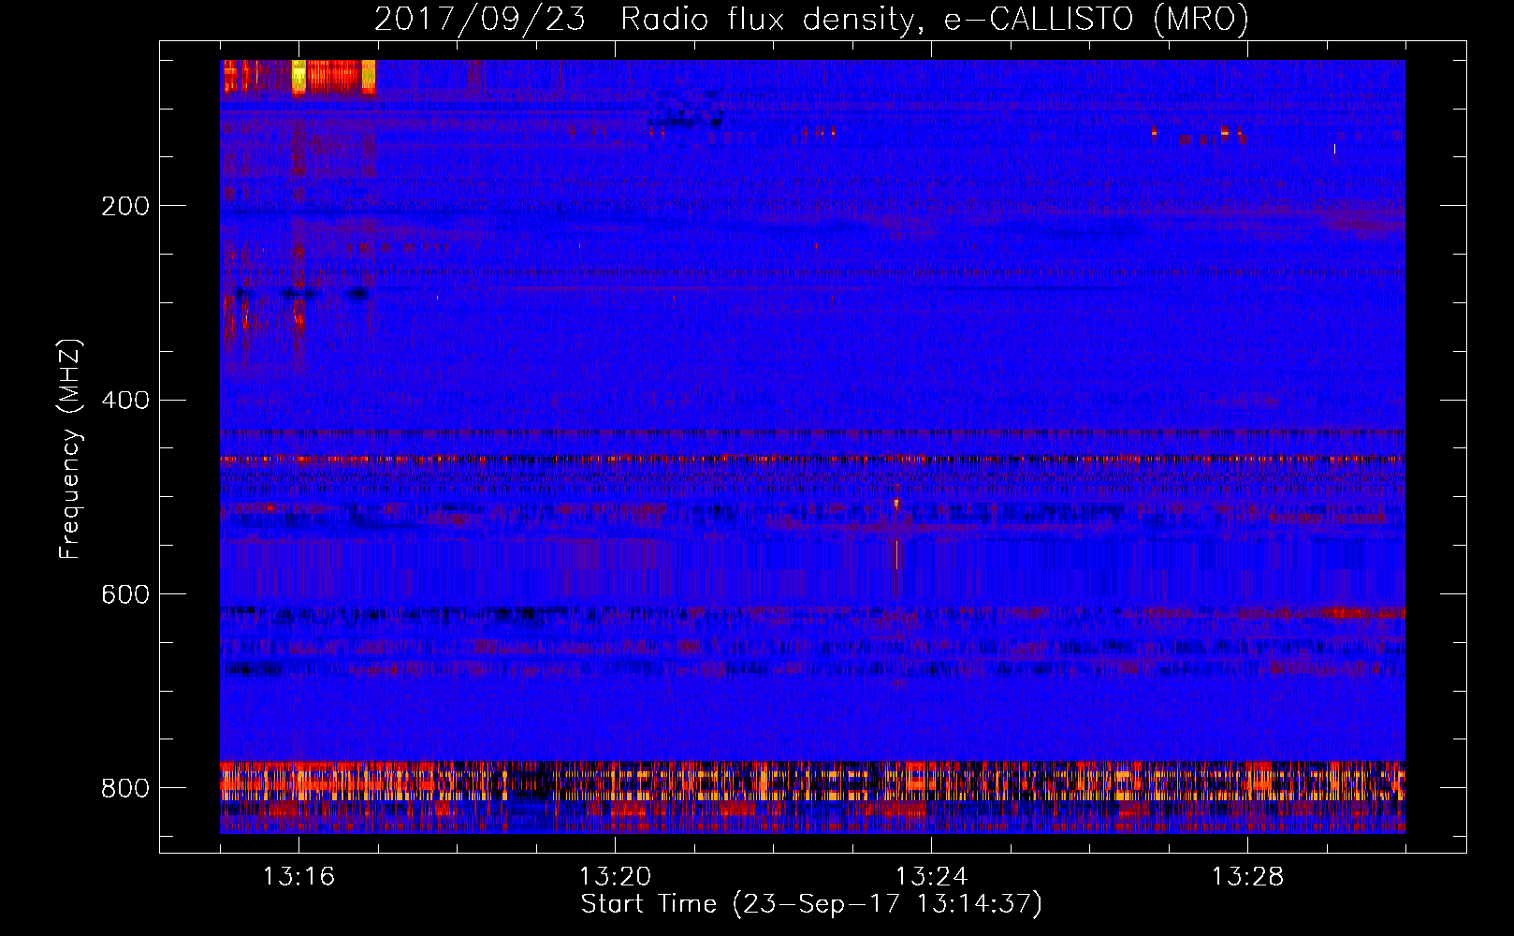Click the 'Start Time (23-Sep-17 13:14:37)' x-axis label
The height and width of the screenshot is (936, 1514).
[811, 904]
